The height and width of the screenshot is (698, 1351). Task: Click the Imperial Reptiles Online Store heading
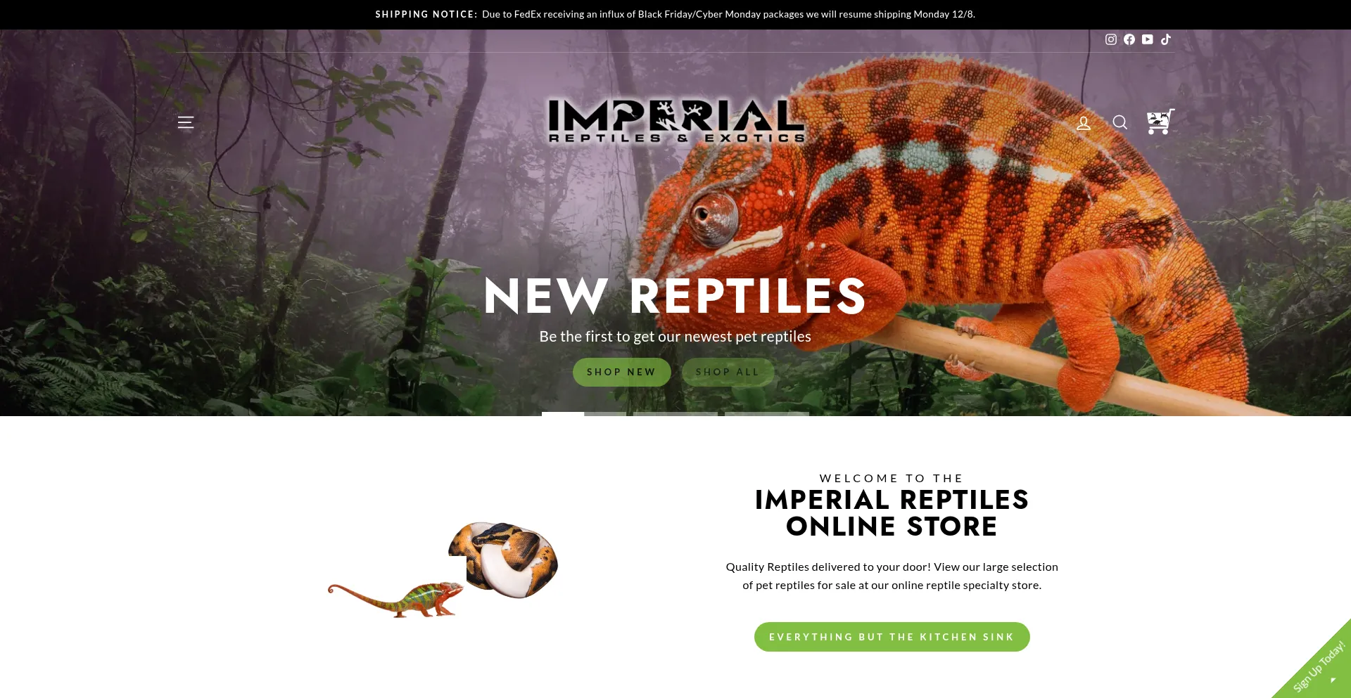pyautogui.click(x=892, y=512)
